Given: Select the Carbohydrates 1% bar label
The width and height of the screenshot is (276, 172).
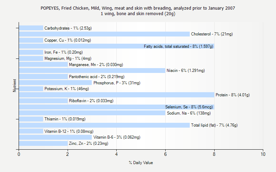Looking at the screenshot, I should click(68, 28).
